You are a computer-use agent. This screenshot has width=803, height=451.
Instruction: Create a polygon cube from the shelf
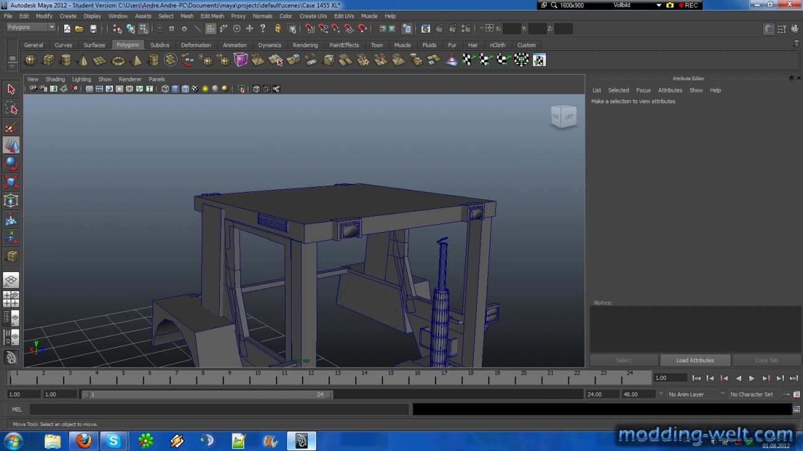48,60
